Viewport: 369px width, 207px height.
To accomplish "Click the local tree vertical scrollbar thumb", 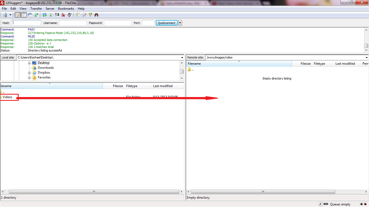I will 182,71.
